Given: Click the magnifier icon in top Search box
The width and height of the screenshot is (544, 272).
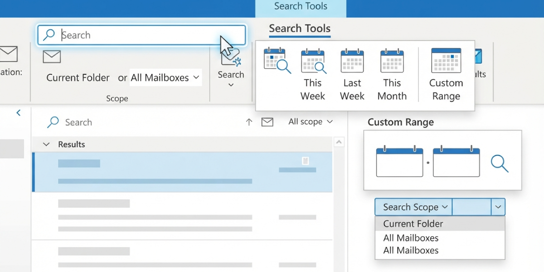Looking at the screenshot, I should pyautogui.click(x=49, y=35).
